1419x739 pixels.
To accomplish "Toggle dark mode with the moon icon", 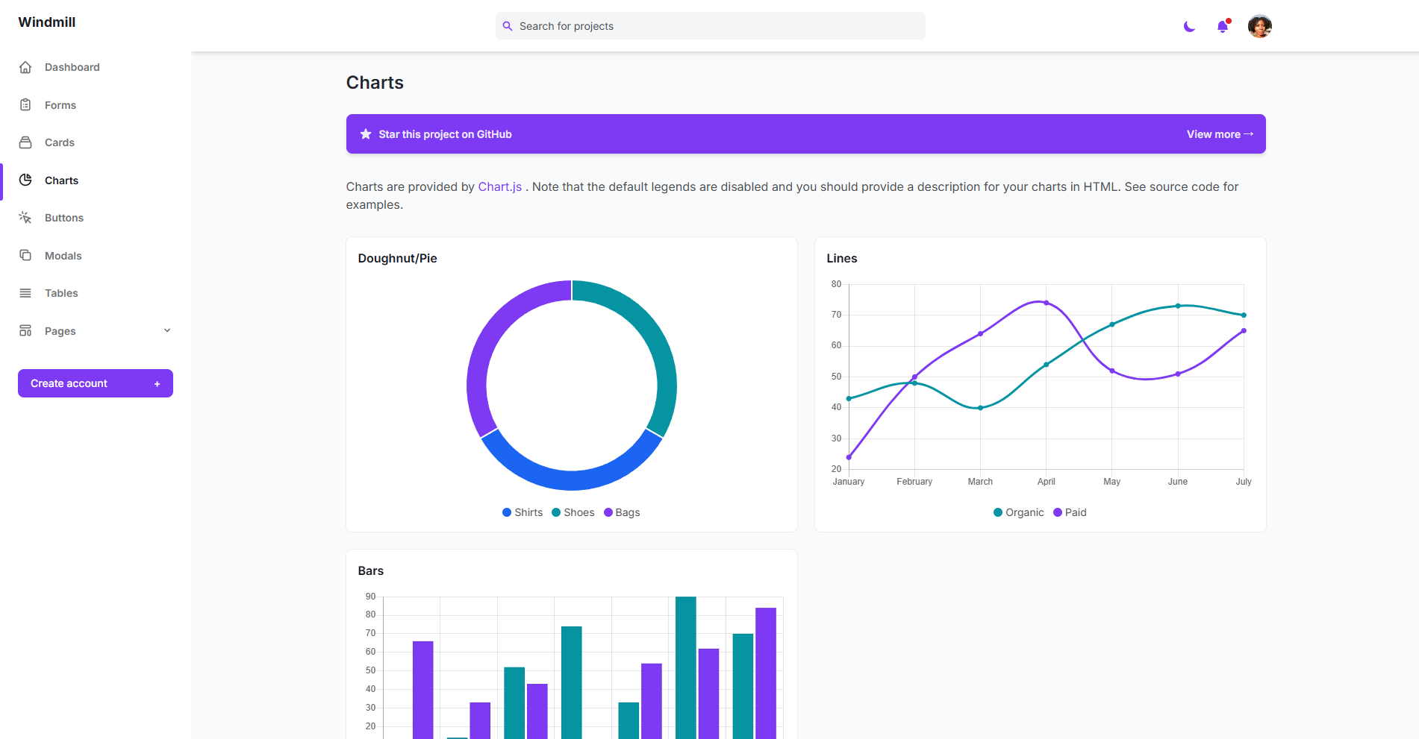I will (x=1190, y=27).
